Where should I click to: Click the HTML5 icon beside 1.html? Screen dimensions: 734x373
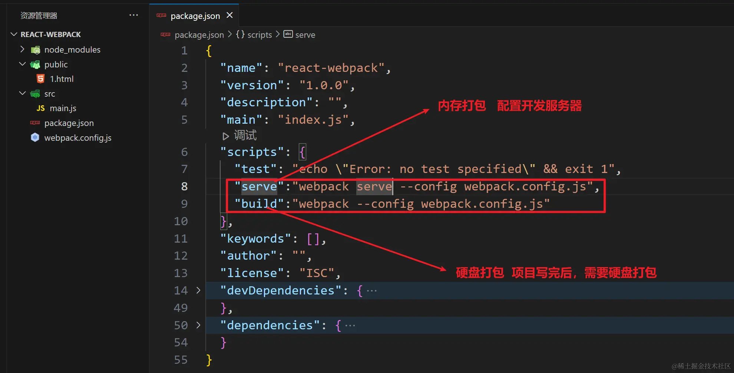40,79
